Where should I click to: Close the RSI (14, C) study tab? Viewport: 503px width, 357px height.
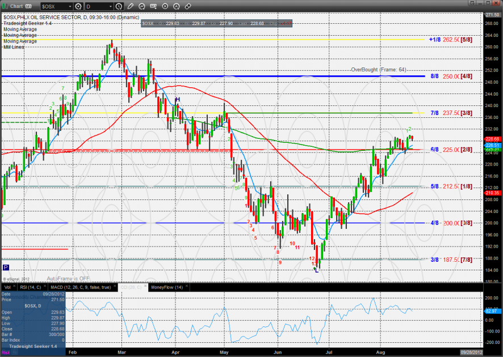click(x=45, y=286)
